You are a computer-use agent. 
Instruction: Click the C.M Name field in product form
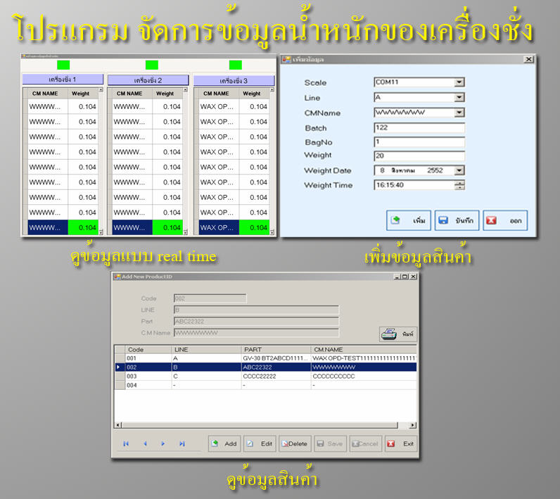(256, 333)
